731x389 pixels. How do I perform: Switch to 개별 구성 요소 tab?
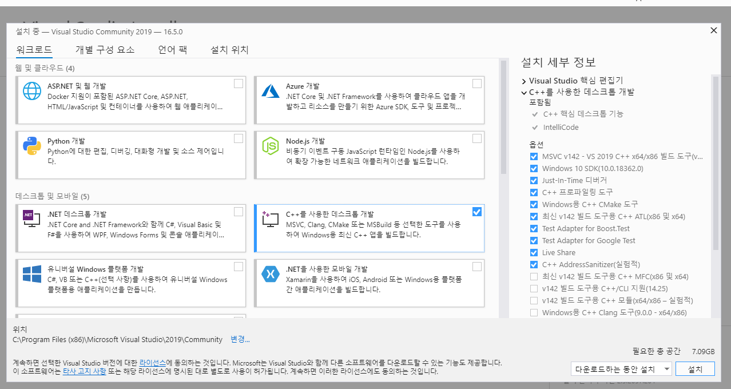(x=105, y=50)
